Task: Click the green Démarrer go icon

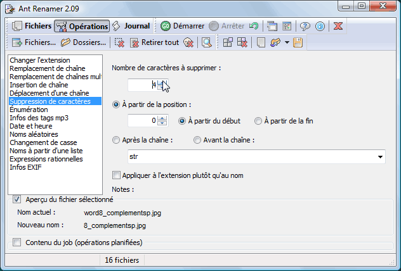Action: [166, 26]
